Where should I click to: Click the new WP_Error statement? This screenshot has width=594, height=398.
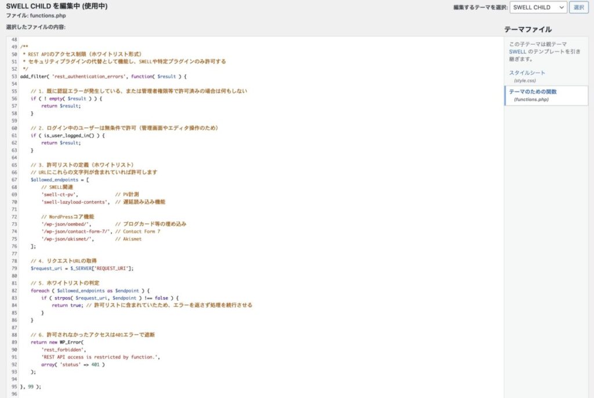point(58,341)
